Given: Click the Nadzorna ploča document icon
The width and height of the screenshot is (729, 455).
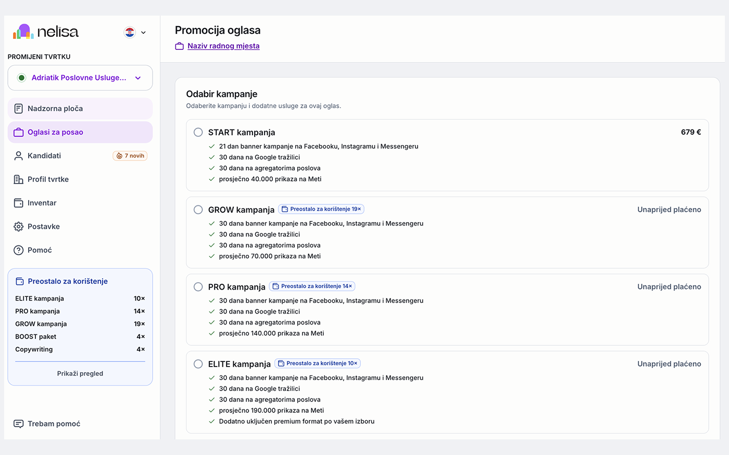Looking at the screenshot, I should (x=18, y=109).
